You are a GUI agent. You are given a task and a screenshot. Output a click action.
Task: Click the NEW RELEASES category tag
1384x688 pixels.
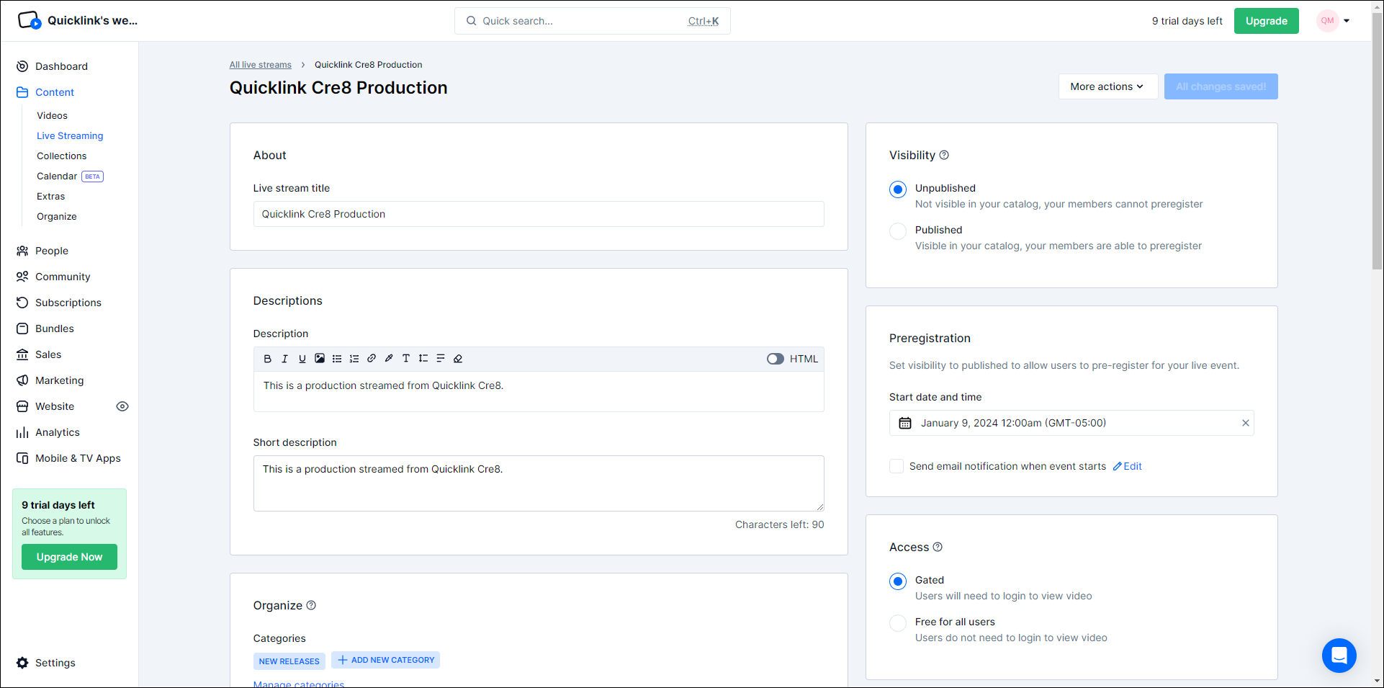(289, 661)
